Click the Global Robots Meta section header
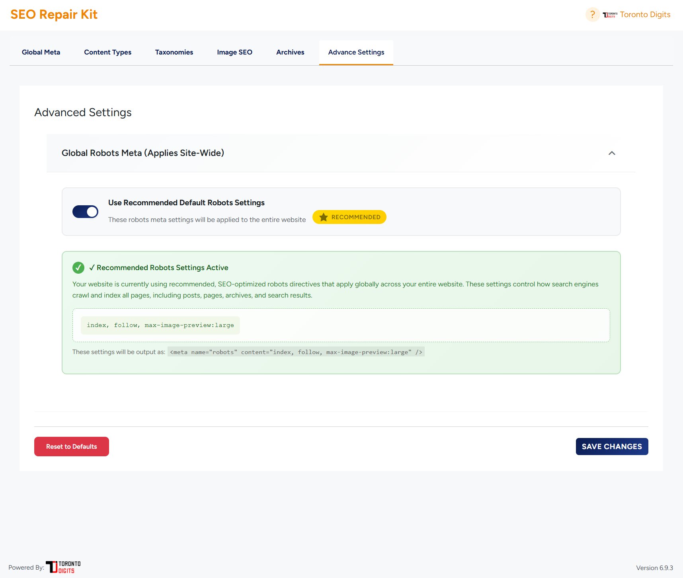 pos(142,153)
